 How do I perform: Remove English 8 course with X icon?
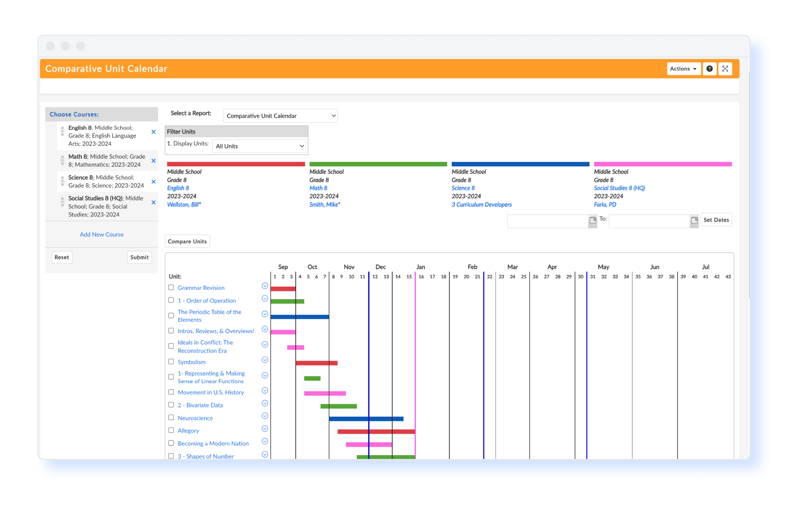tap(153, 132)
